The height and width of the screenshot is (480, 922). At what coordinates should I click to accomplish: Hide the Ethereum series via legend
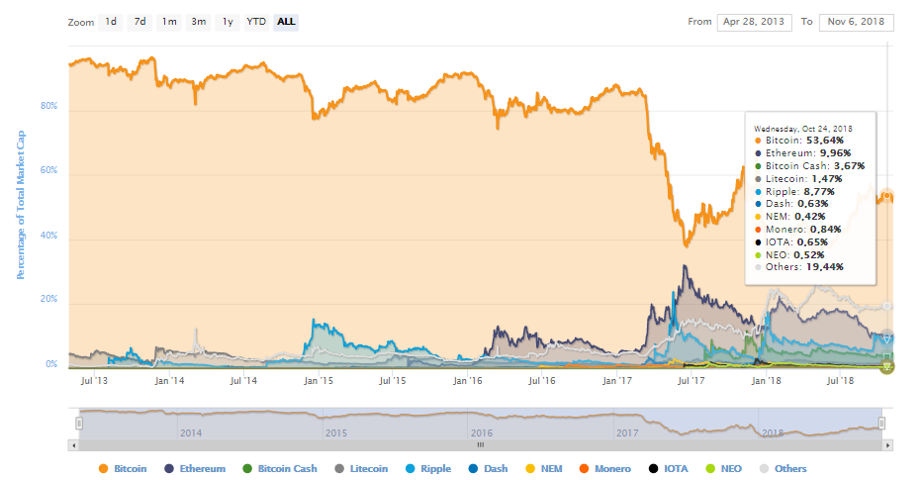[x=195, y=469]
